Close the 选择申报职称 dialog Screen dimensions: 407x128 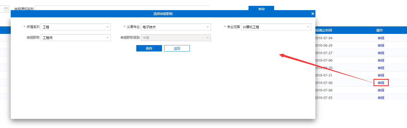[x=312, y=14]
